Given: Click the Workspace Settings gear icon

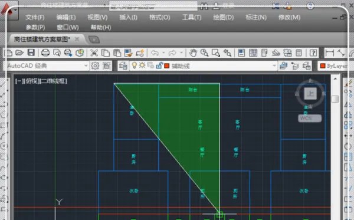Looking at the screenshot, I should pos(95,66).
